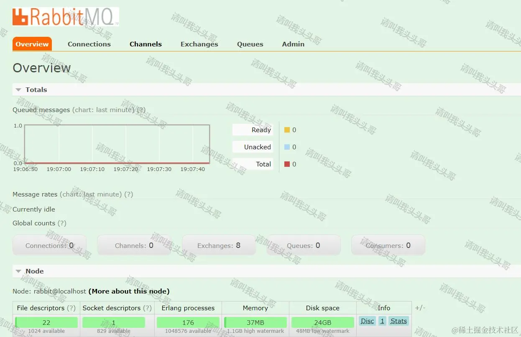Toggle the Total series on the chart
The image size is (521, 337).
coord(253,164)
